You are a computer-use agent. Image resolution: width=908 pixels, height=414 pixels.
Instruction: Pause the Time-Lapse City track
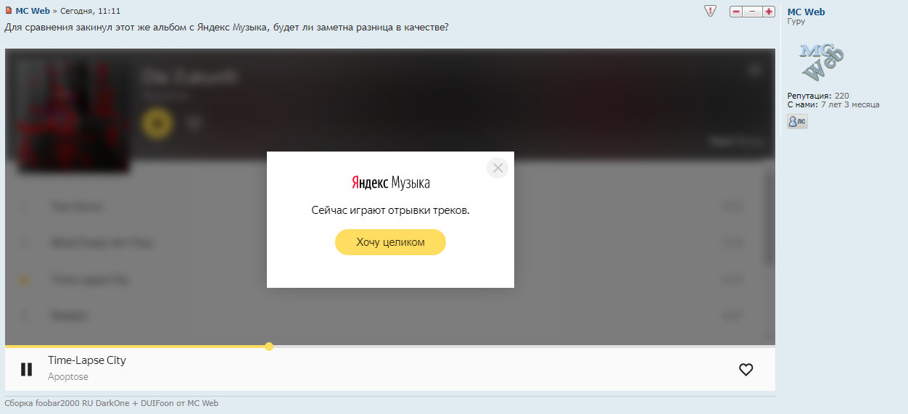[x=27, y=369]
